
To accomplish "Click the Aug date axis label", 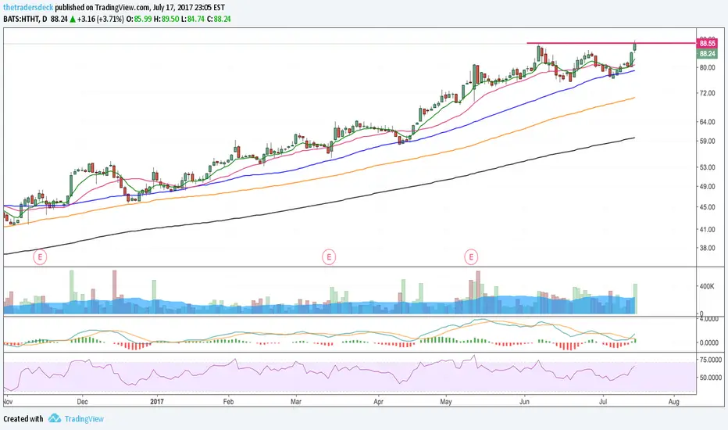I will 674,402.
